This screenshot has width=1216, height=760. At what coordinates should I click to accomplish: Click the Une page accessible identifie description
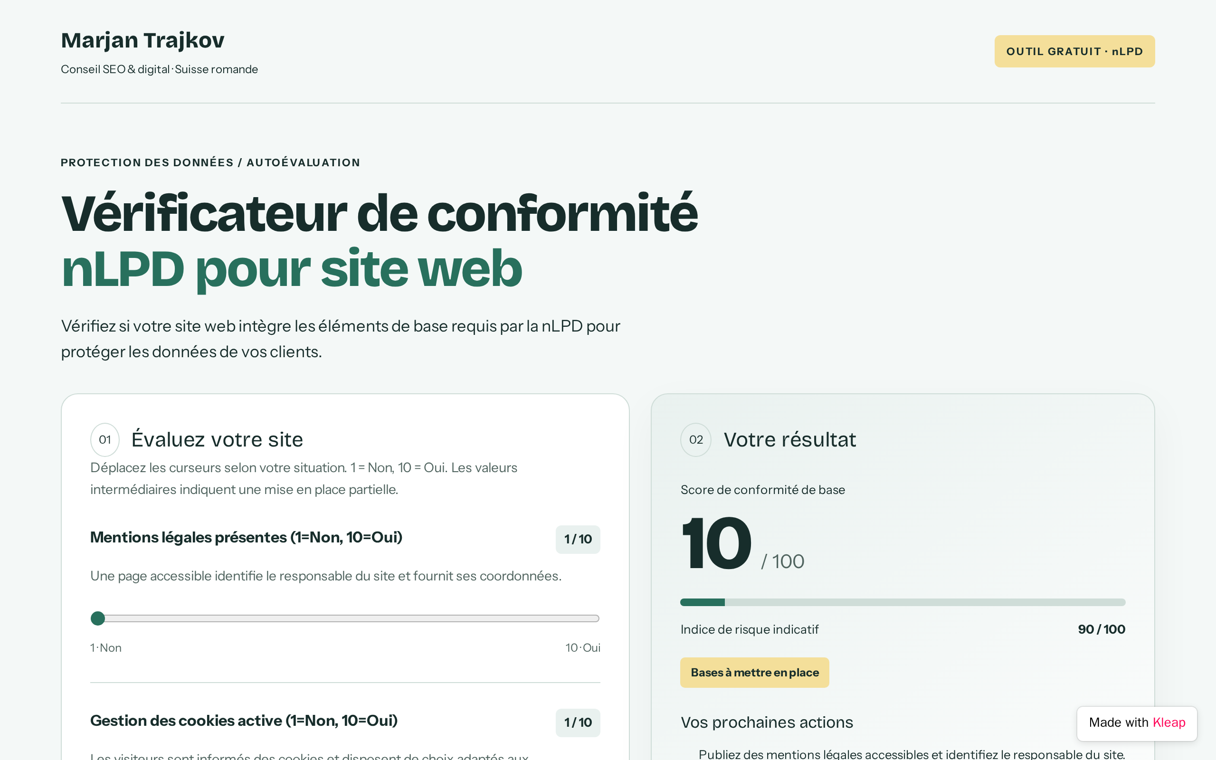pos(325,576)
